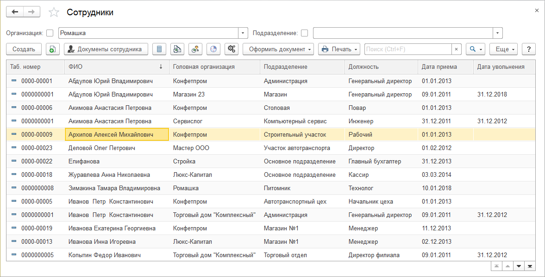
Task: Add Сотрудники to favorites with the star
Action: (54, 12)
